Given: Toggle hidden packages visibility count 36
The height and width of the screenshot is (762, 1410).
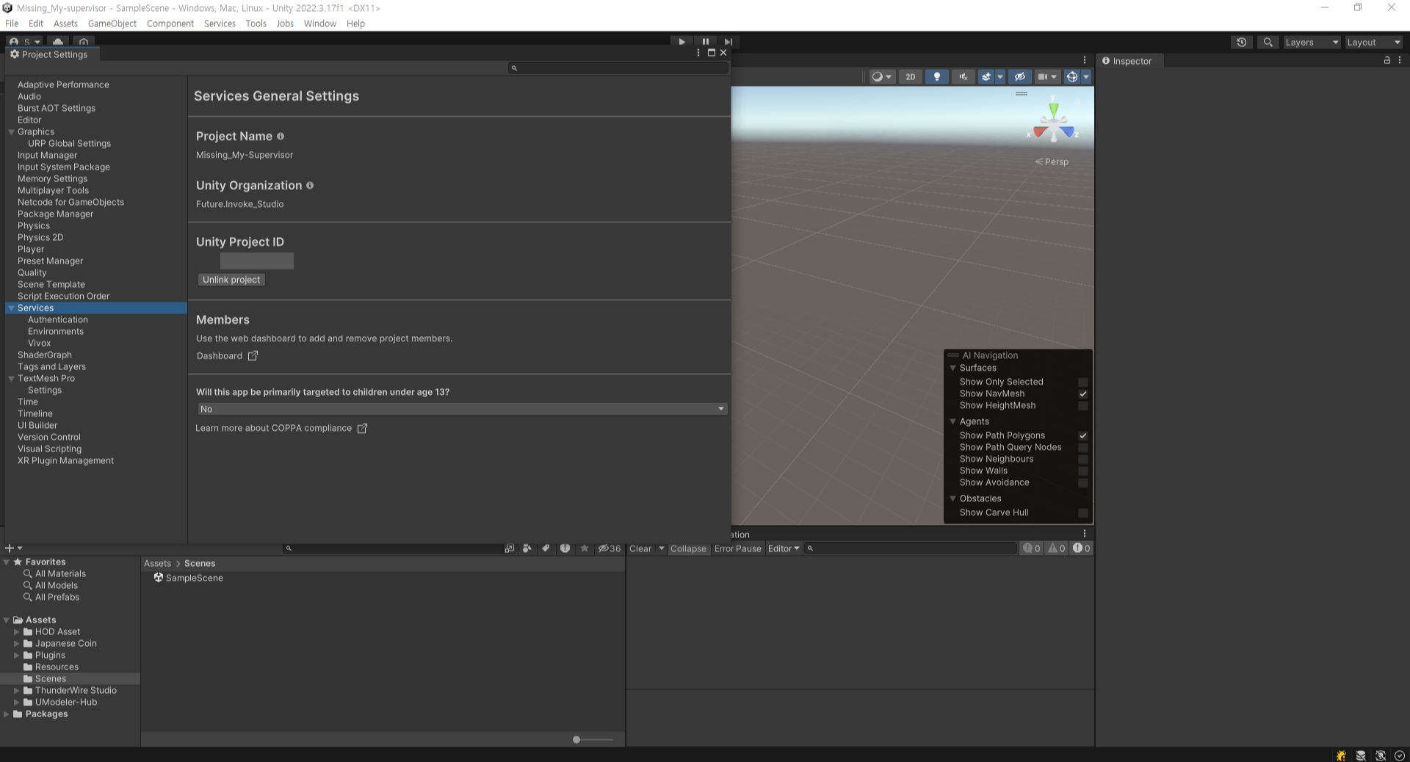Looking at the screenshot, I should [609, 548].
